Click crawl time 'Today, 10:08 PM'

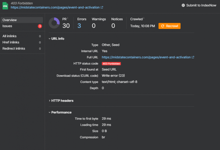[143, 26]
